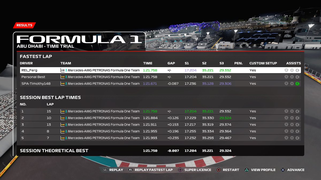
Task: Click gearbox assist icon for SPA-Timothy148
Action: pyautogui.click(x=292, y=83)
